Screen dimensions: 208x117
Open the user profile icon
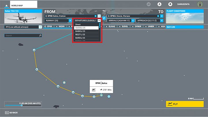tap(159, 4)
